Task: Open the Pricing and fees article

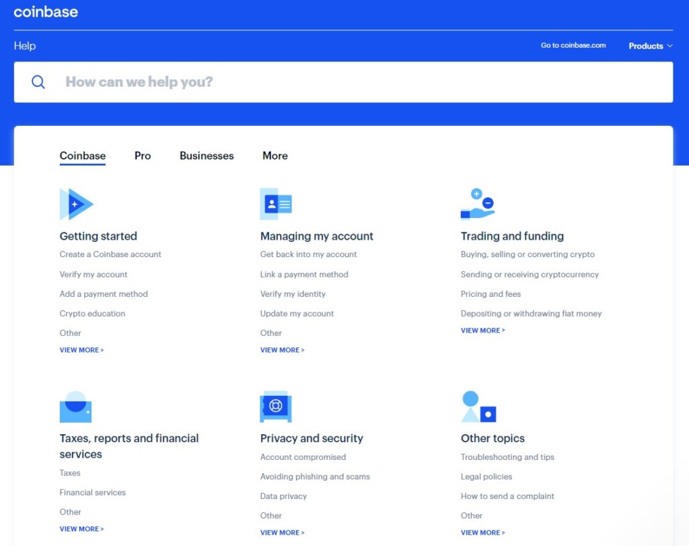Action: (x=491, y=294)
